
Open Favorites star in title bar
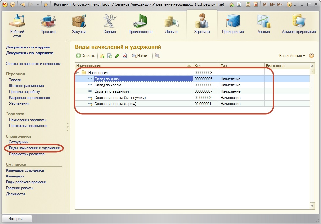click(x=46, y=4)
